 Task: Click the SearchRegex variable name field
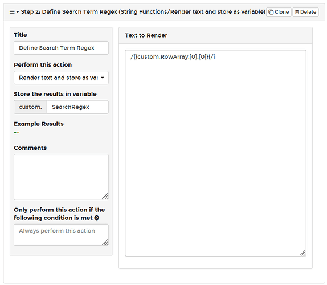(x=77, y=107)
